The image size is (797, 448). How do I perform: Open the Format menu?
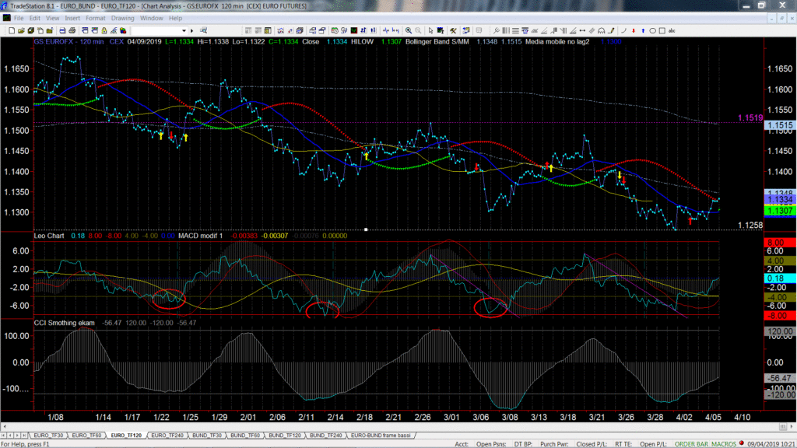click(96, 19)
